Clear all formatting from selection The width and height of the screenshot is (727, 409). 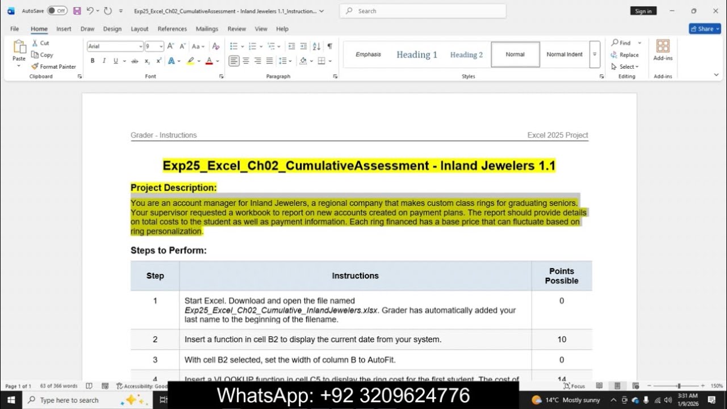click(216, 47)
